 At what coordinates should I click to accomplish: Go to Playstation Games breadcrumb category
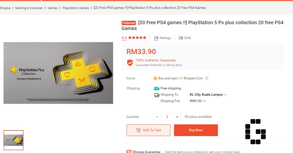76,8
